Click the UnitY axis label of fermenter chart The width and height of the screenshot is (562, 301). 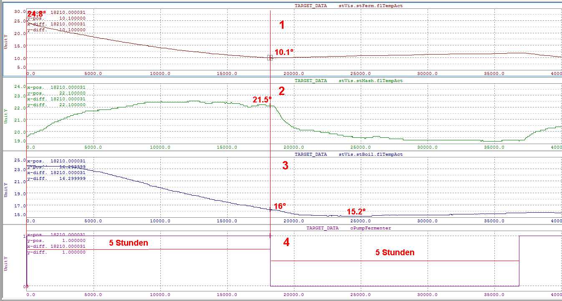[5, 42]
